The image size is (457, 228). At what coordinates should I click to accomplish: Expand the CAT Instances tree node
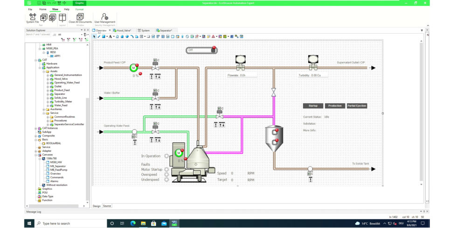click(36, 128)
